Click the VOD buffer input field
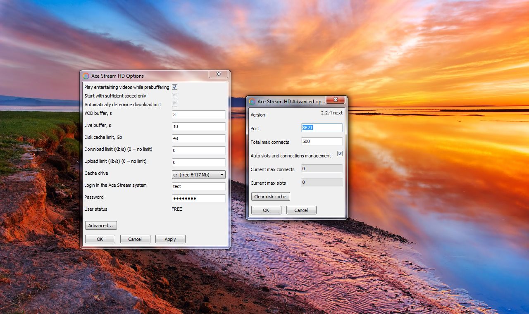Viewport: 529px width, 314px height. (x=199, y=114)
